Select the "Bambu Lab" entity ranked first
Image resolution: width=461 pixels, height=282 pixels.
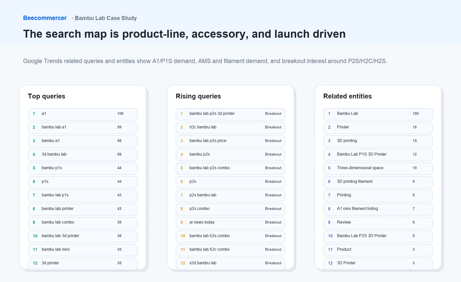pyautogui.click(x=378, y=114)
